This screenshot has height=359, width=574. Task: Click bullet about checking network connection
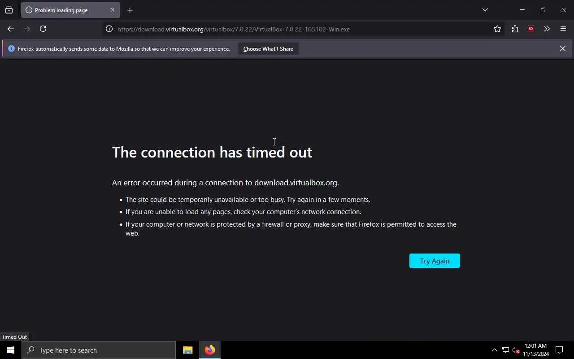243,212
